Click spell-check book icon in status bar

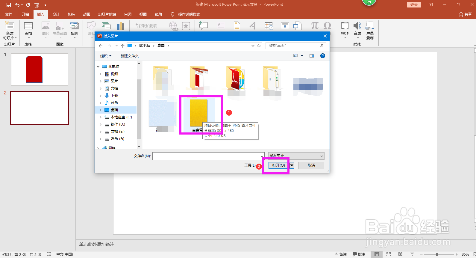[49, 254]
